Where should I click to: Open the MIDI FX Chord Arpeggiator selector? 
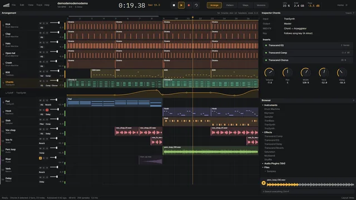(295, 28)
